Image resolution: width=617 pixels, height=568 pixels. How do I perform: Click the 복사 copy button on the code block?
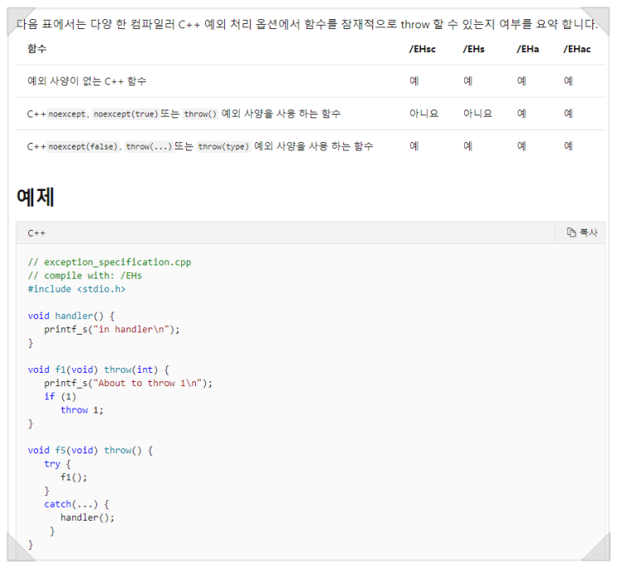582,233
